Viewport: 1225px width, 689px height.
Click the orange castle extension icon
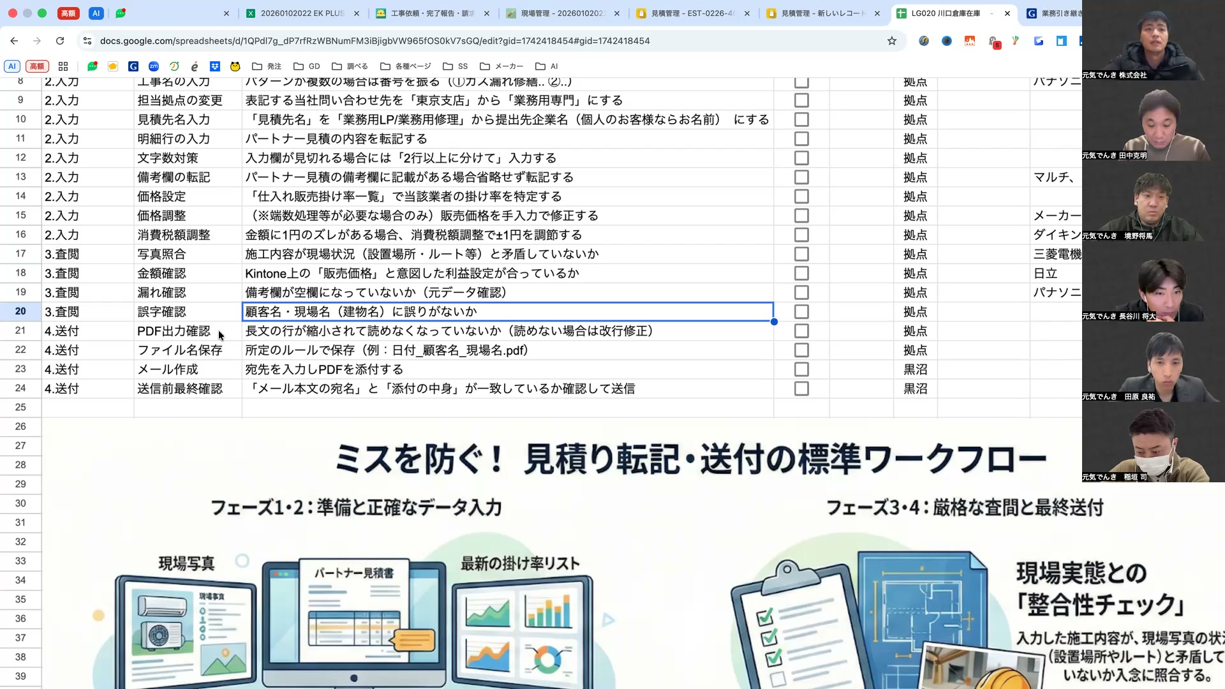(x=970, y=41)
